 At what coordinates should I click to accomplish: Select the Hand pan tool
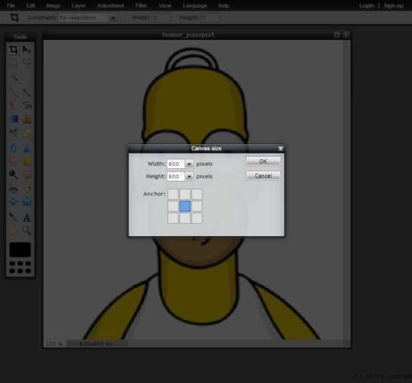pos(13,231)
